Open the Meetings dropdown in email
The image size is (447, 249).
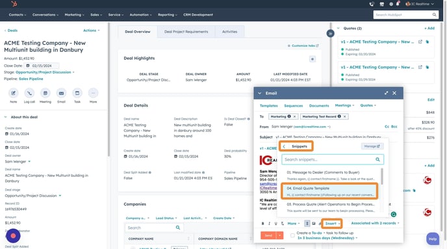pyautogui.click(x=344, y=105)
